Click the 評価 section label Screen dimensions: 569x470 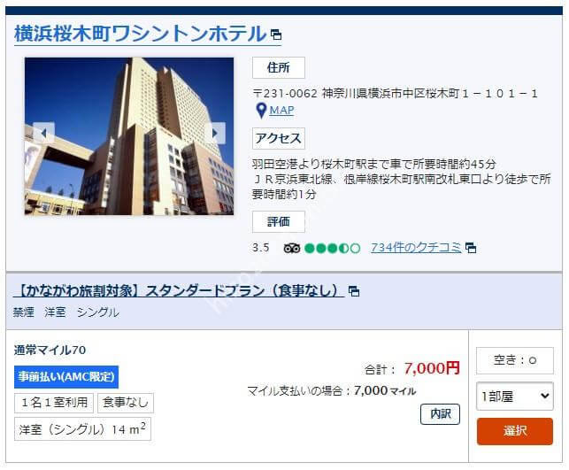coord(279,222)
